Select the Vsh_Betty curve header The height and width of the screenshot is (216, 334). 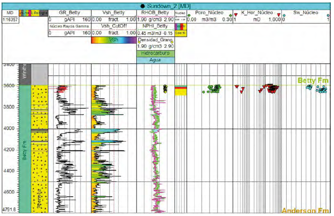click(113, 13)
